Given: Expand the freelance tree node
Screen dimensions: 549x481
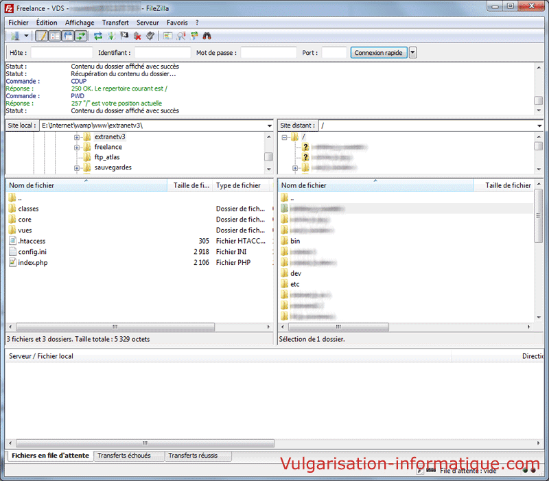Looking at the screenshot, I should click(x=77, y=148).
